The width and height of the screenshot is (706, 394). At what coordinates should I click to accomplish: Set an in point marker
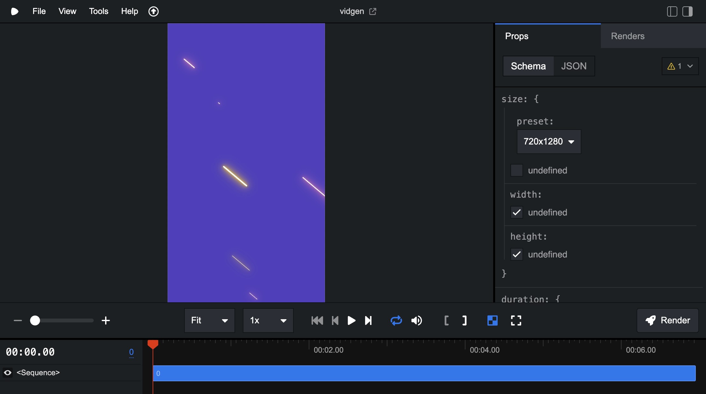(446, 320)
